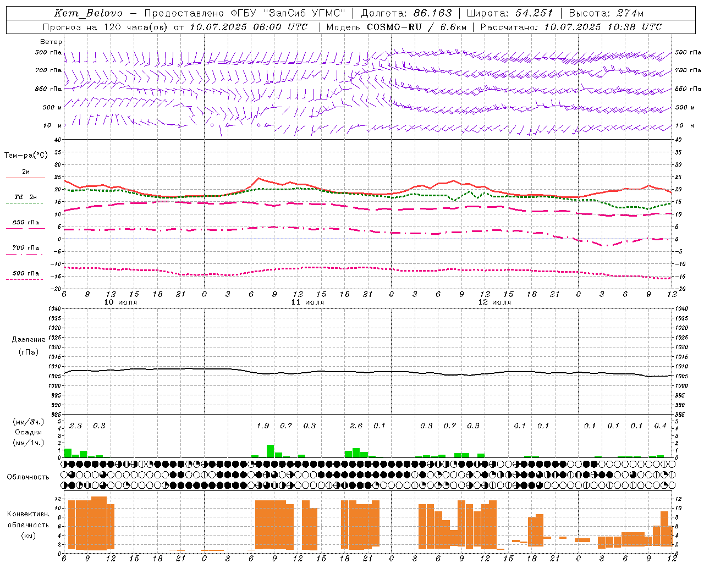
Task: Click the 'Модель COSMO-RU / 6.6км' text
Action: coord(397,26)
